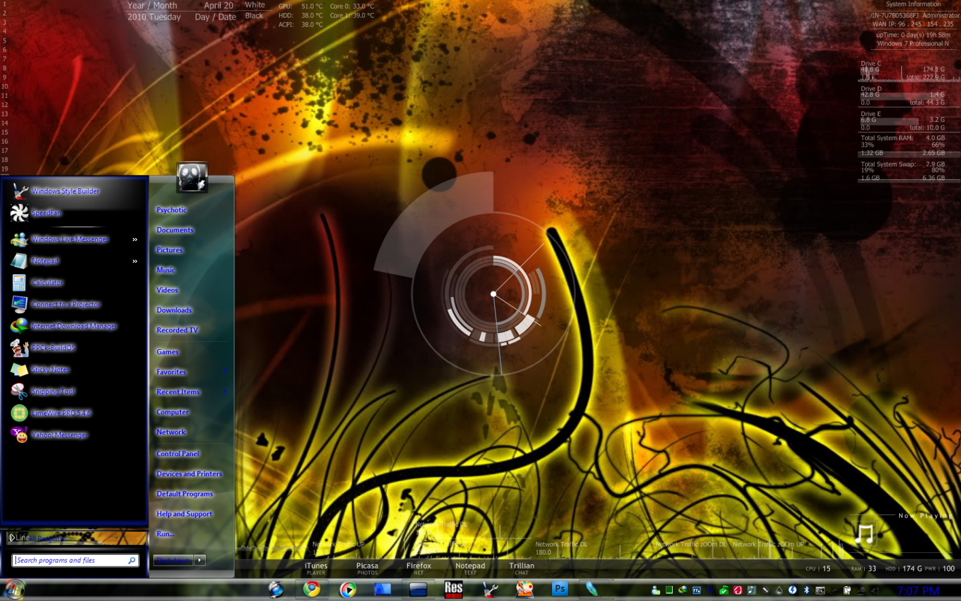Launch Picasa from the Rainmeter dock
This screenshot has width=961, height=601.
pos(368,568)
